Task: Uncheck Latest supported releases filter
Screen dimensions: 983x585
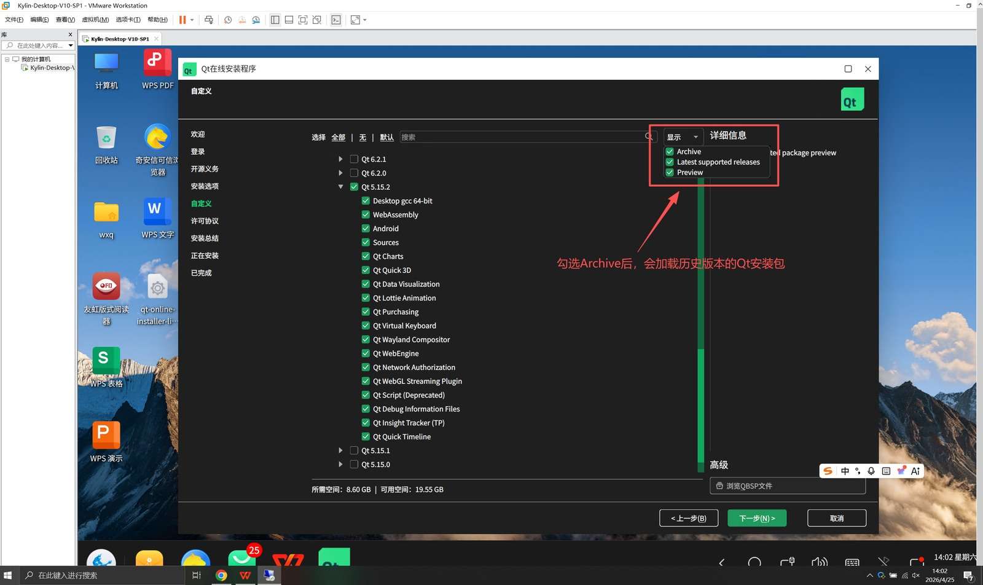Action: [670, 162]
